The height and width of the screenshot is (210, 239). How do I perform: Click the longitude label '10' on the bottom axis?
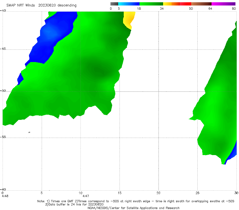[x=80, y=193]
